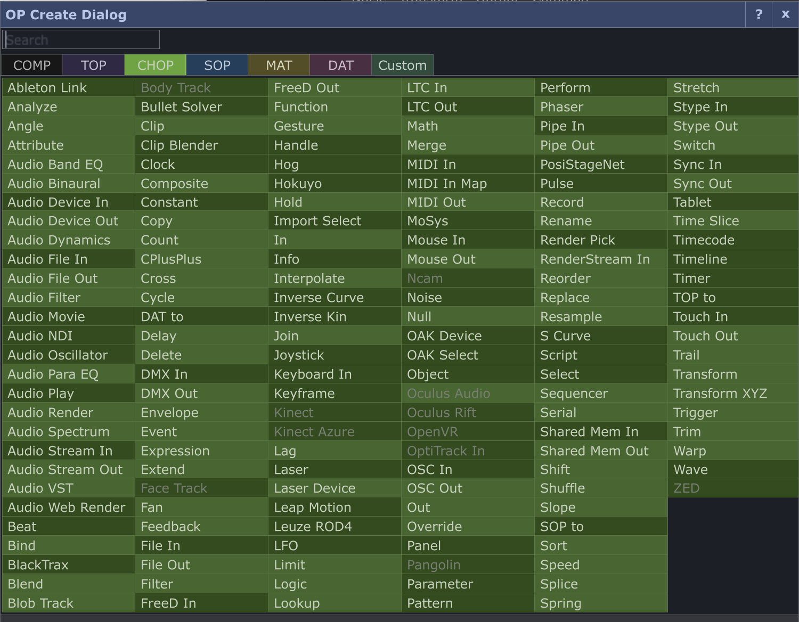
Task: Select the Inverse Curve operator
Action: coord(335,298)
